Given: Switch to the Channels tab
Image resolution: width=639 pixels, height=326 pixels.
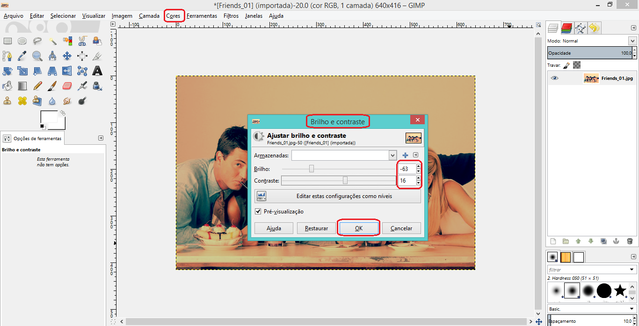Looking at the screenshot, I should (567, 28).
